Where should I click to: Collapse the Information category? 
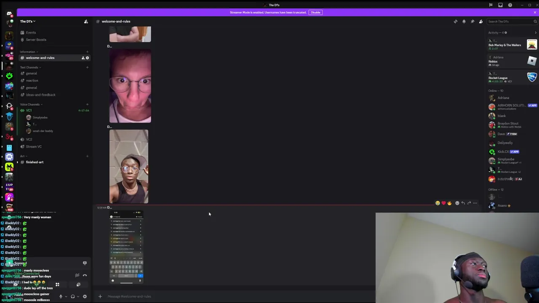(x=29, y=52)
